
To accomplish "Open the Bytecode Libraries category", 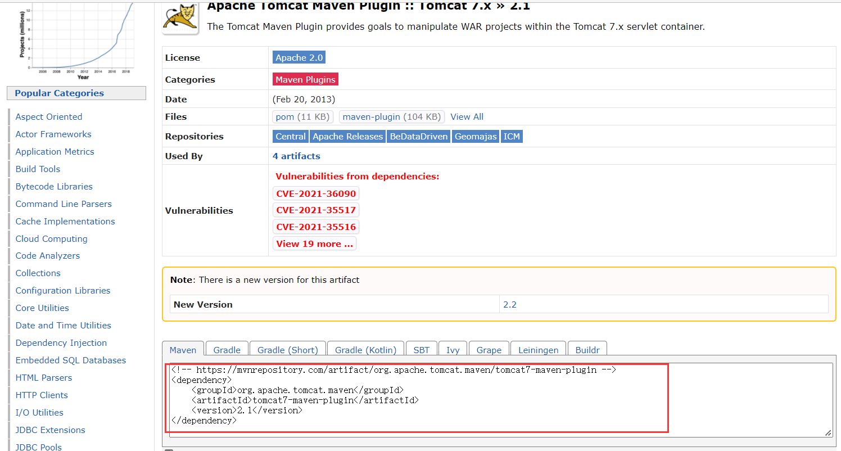I will [54, 187].
